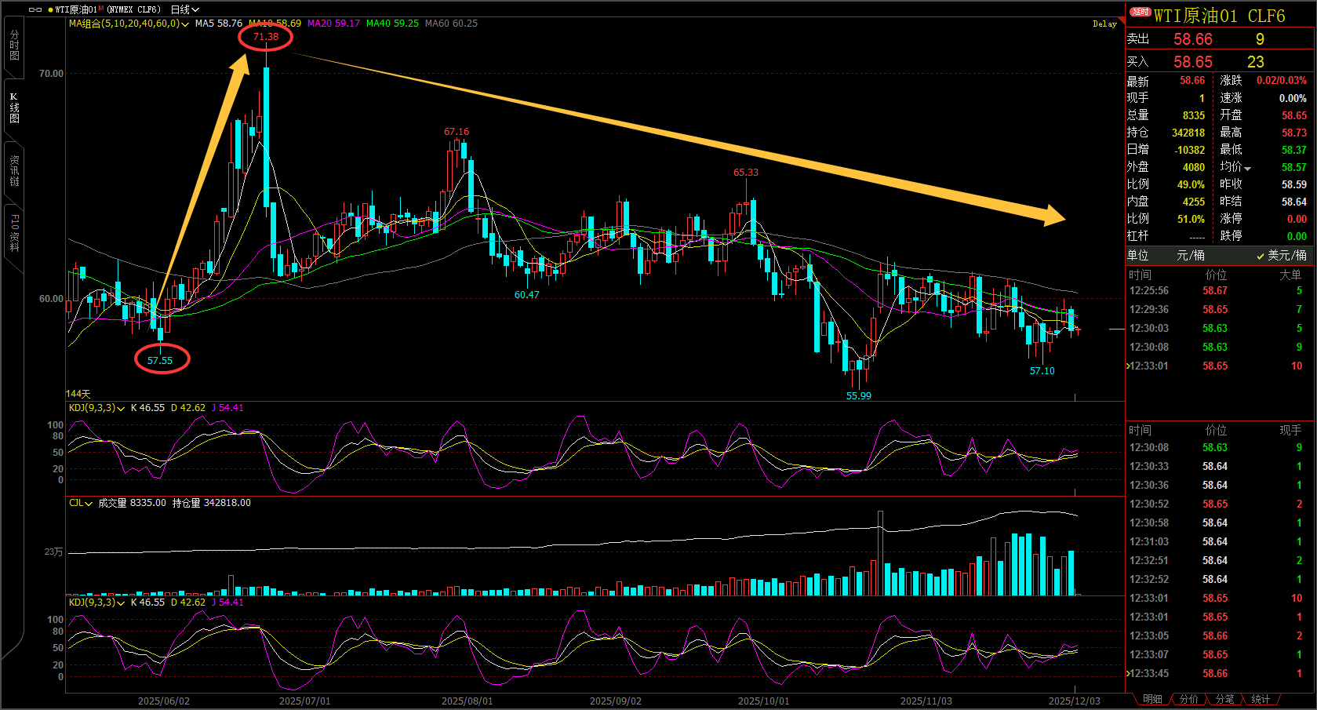
Task: Open the F10资料 side tab
Action: [x=14, y=232]
